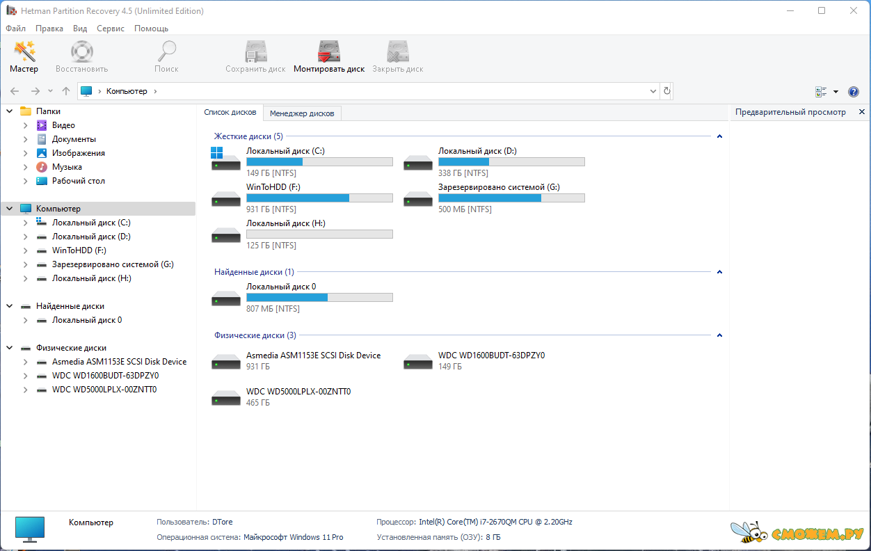Collapse the Компьютер tree node

click(10, 209)
